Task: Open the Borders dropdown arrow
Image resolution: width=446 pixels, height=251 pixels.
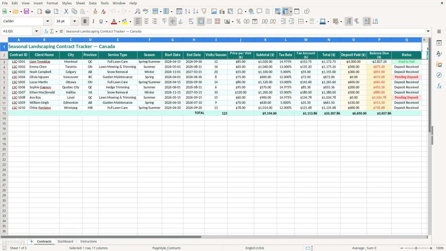Action: [x=306, y=22]
